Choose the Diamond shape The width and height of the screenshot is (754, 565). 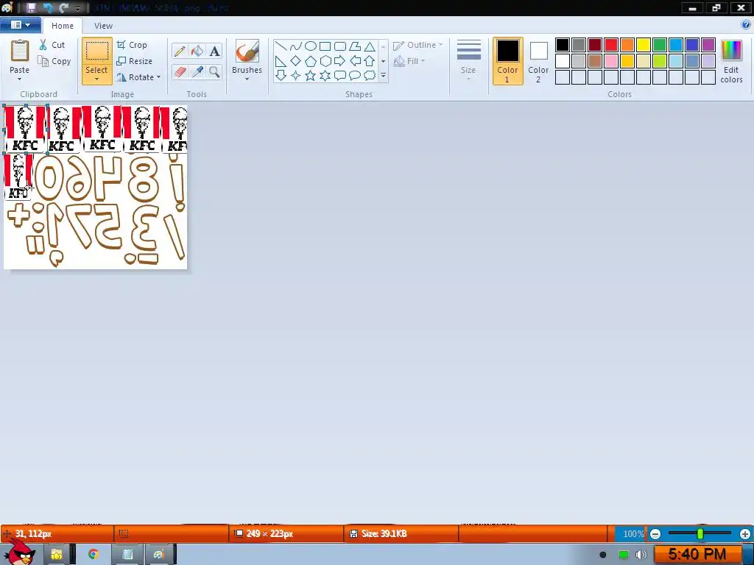point(296,61)
